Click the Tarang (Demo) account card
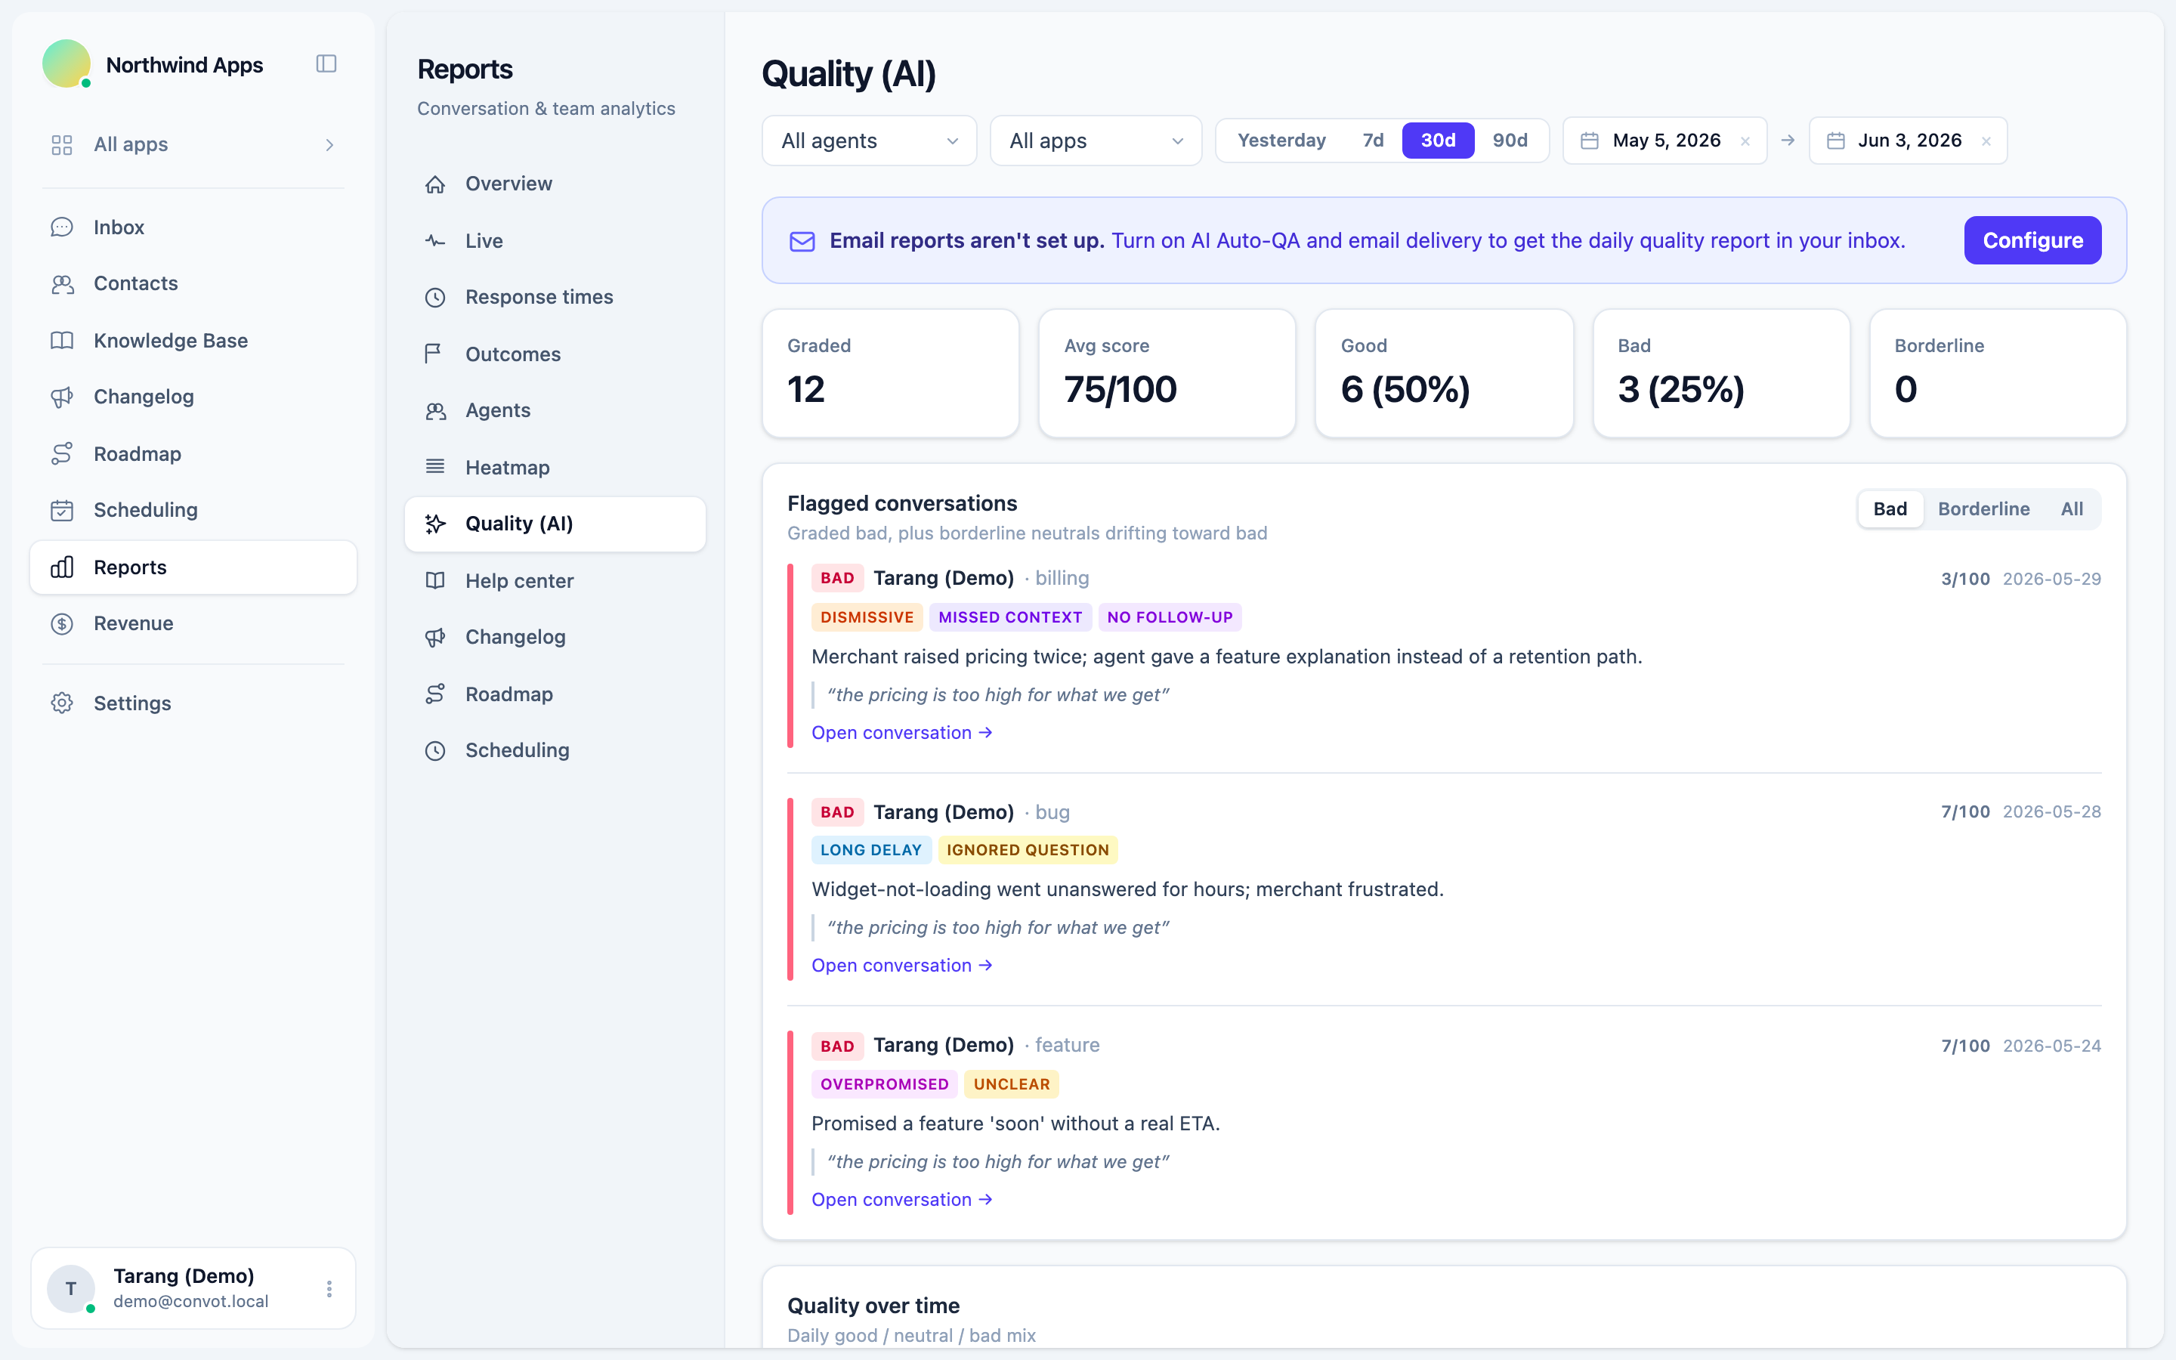 point(193,1289)
